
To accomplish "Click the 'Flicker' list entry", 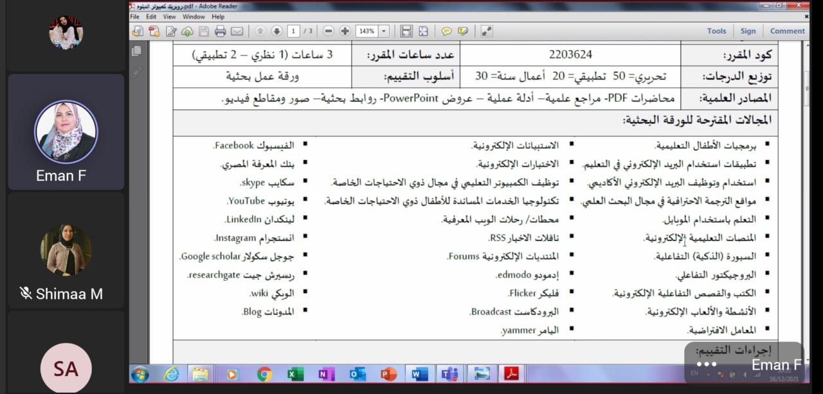I will coord(533,293).
